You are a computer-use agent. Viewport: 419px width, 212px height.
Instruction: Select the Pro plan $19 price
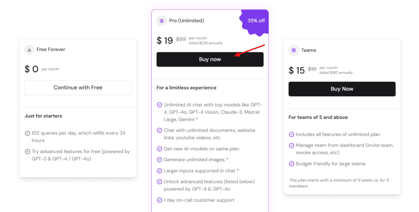point(165,40)
